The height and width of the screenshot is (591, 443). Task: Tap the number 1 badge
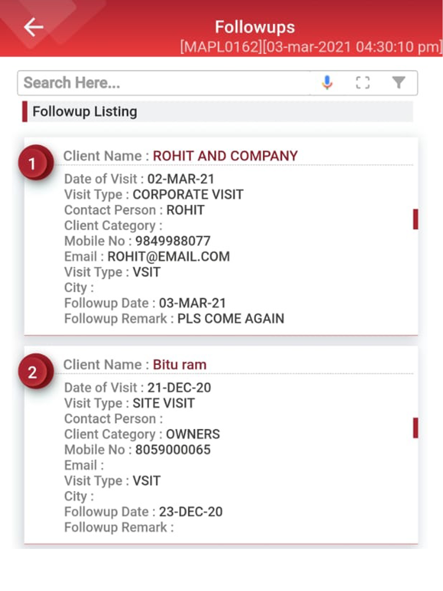pos(33,163)
